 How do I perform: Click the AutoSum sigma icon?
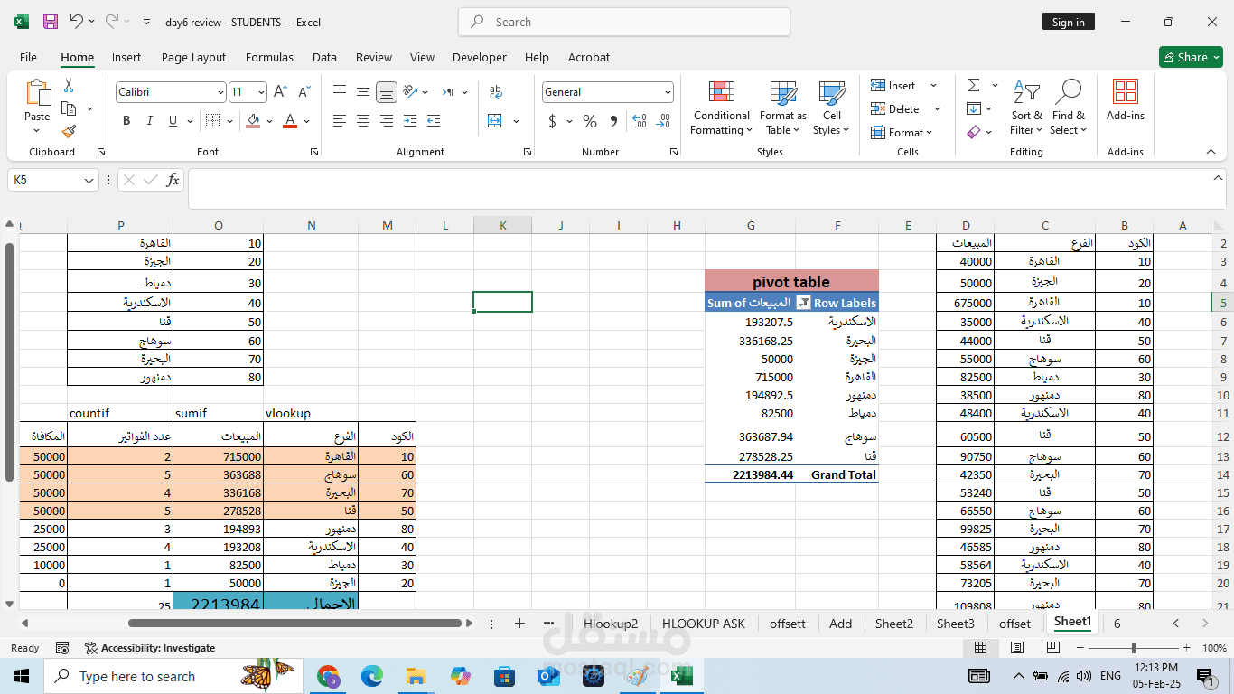pos(974,86)
